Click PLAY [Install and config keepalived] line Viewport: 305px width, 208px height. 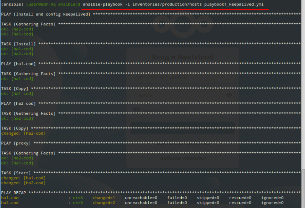46,14
